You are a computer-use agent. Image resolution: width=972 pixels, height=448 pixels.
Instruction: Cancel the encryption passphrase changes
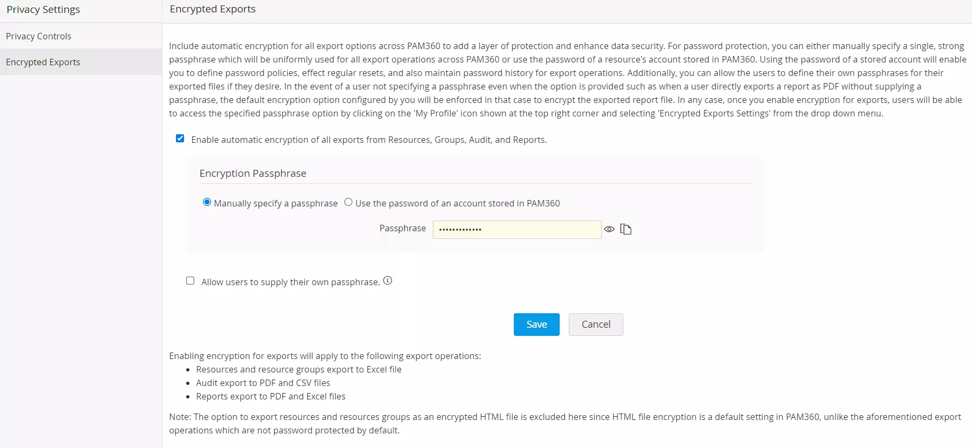click(596, 324)
